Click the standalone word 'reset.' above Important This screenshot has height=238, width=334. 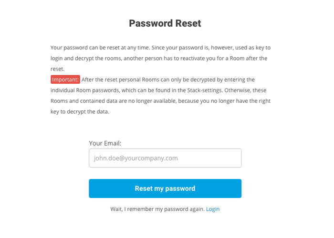point(57,69)
